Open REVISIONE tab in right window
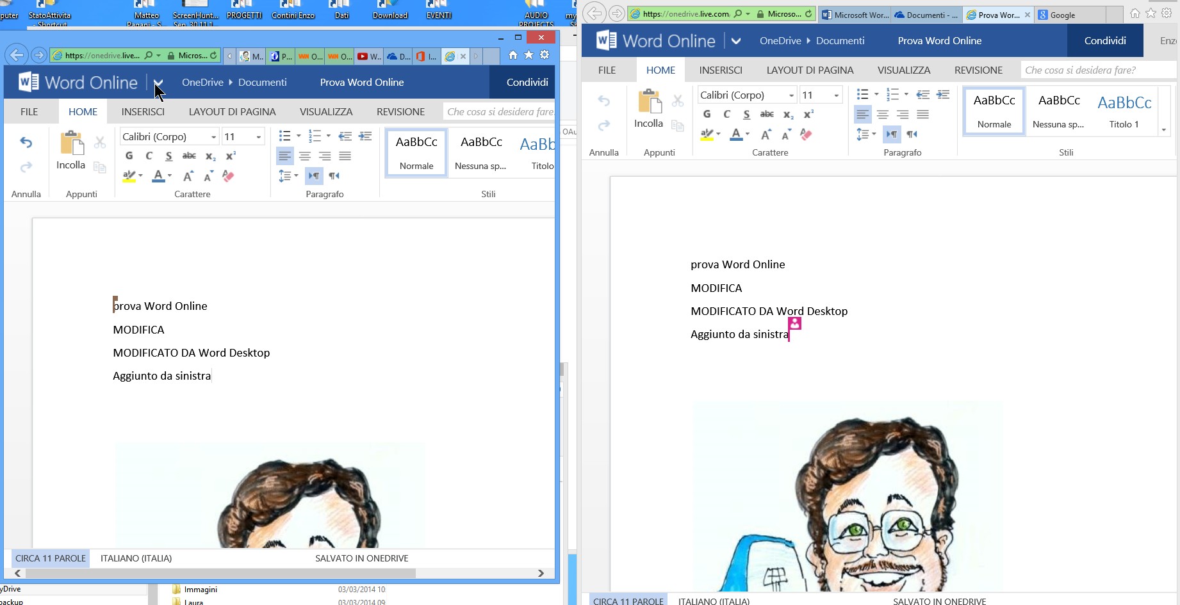 [978, 70]
